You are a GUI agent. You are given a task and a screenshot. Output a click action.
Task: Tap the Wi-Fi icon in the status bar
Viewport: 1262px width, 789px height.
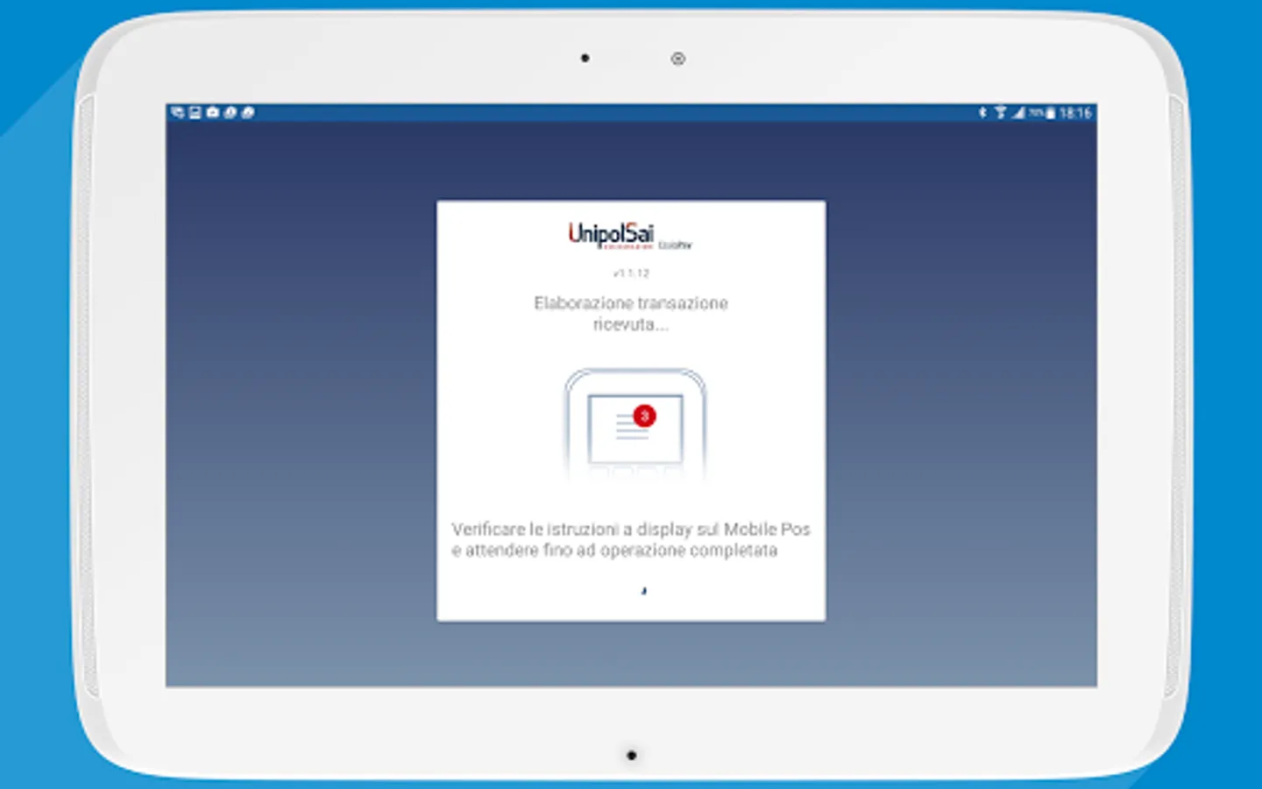1000,113
